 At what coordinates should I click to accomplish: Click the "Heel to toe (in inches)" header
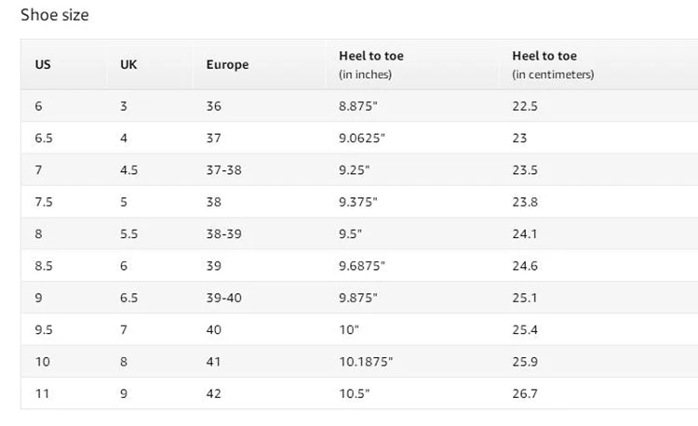370,65
